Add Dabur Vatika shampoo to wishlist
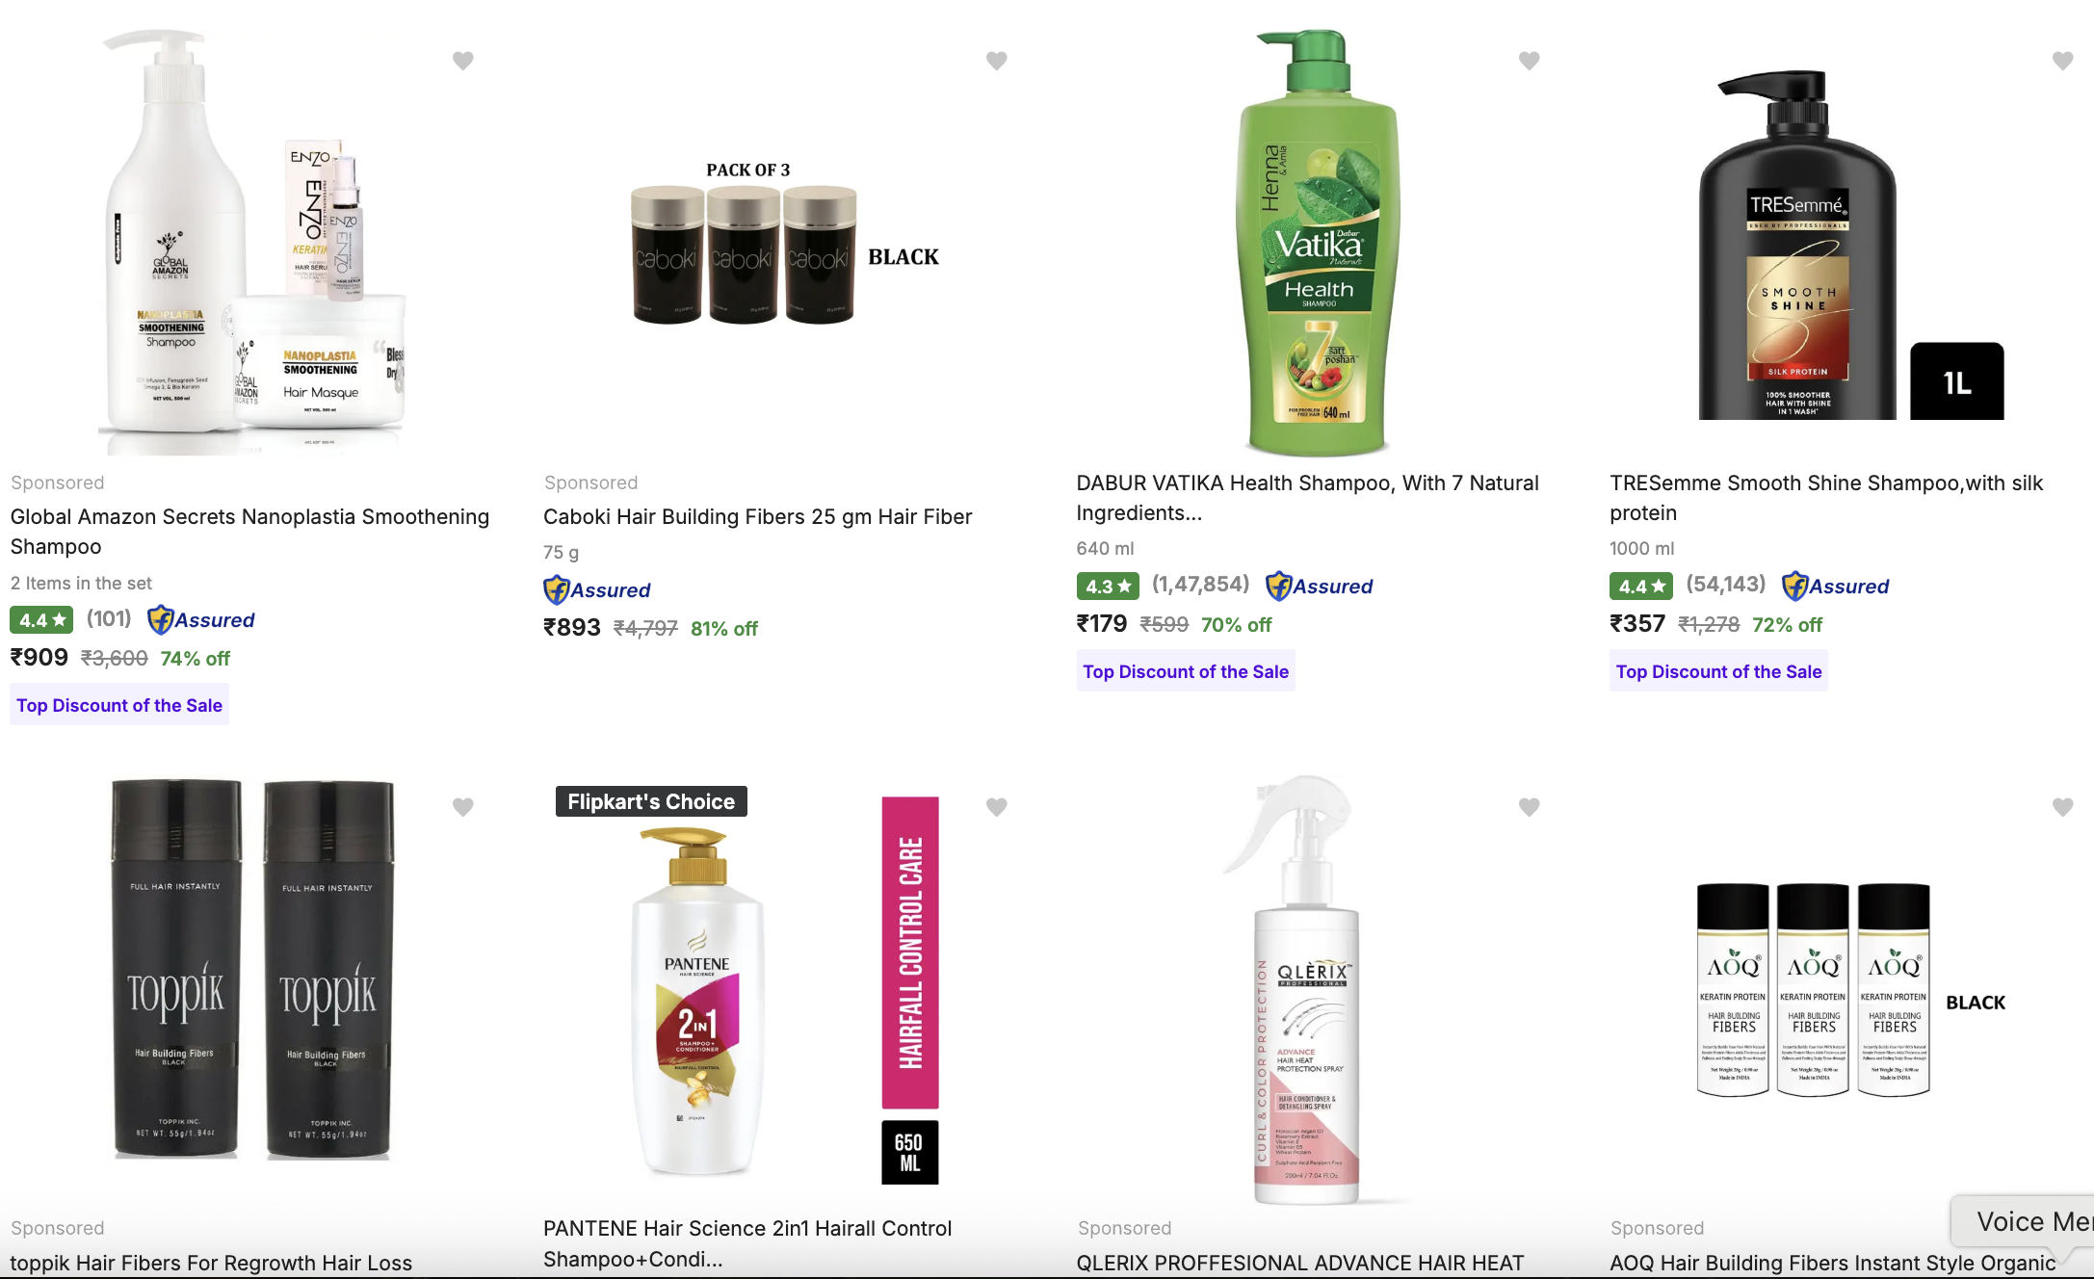The height and width of the screenshot is (1279, 2094). [x=1529, y=61]
